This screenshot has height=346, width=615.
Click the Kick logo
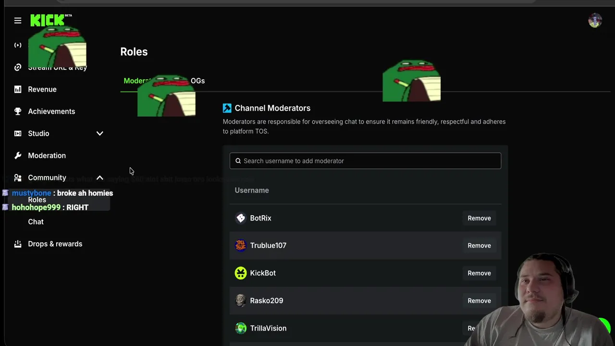coord(48,20)
